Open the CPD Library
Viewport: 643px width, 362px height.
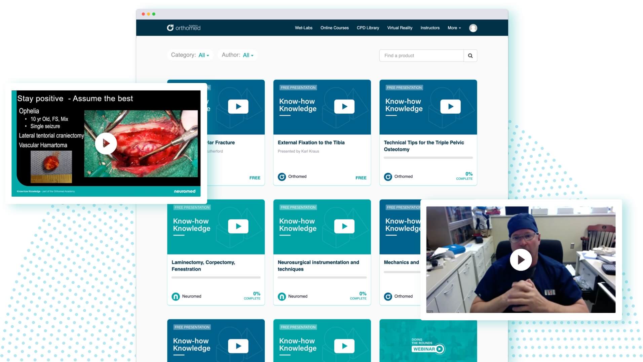368,28
